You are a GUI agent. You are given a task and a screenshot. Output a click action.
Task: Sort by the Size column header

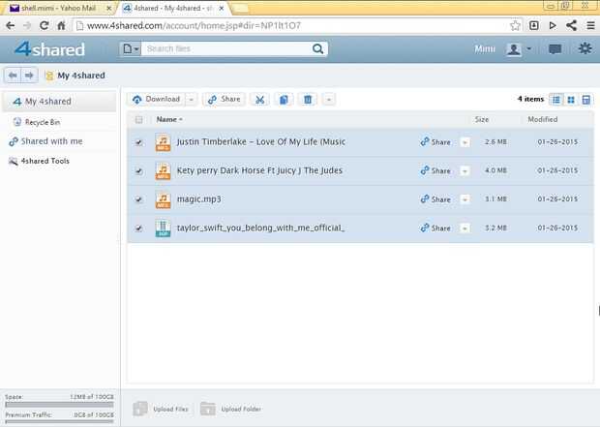(x=482, y=119)
